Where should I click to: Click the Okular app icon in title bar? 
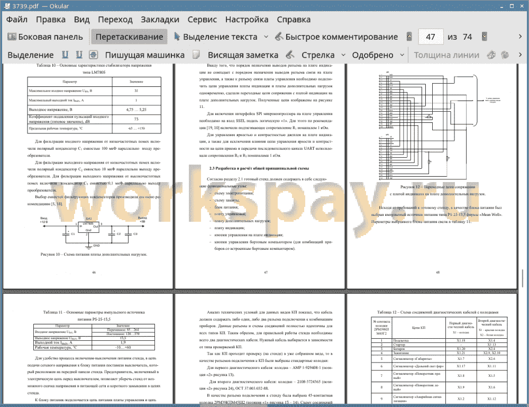pyautogui.click(x=7, y=6)
